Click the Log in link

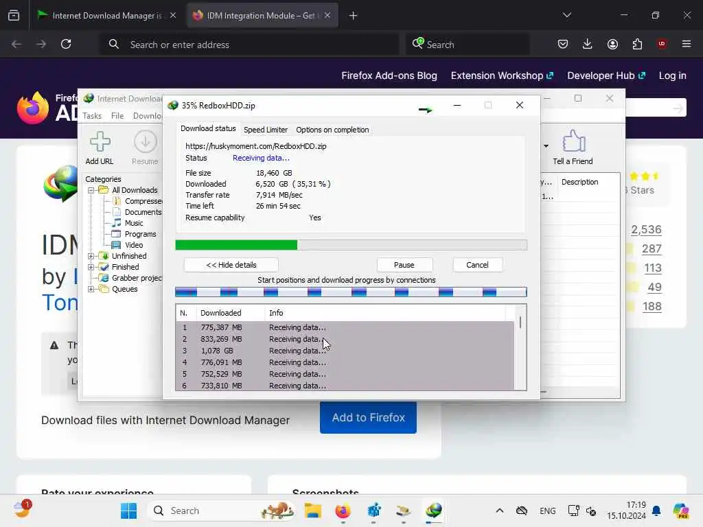click(x=672, y=75)
